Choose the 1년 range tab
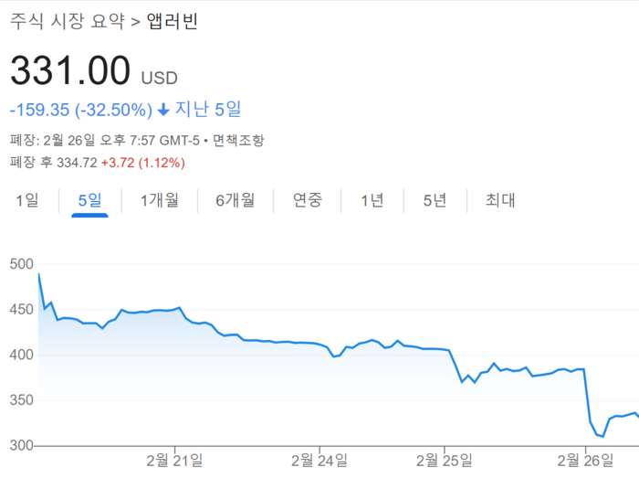Viewport: 639px width, 478px height. 372,200
